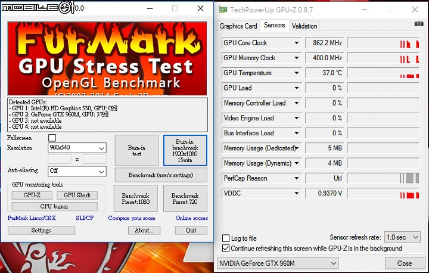Open the CPU burner tool
Image resolution: width=429 pixels, height=273 pixels.
[x=54, y=206]
